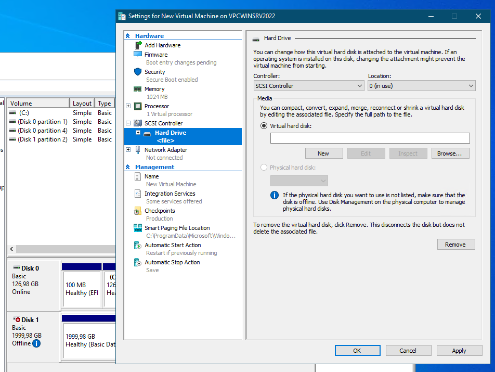Screen dimensions: 495x372
Task: Click the Disk 0 drive icon in Disk Management
Action: [17, 268]
